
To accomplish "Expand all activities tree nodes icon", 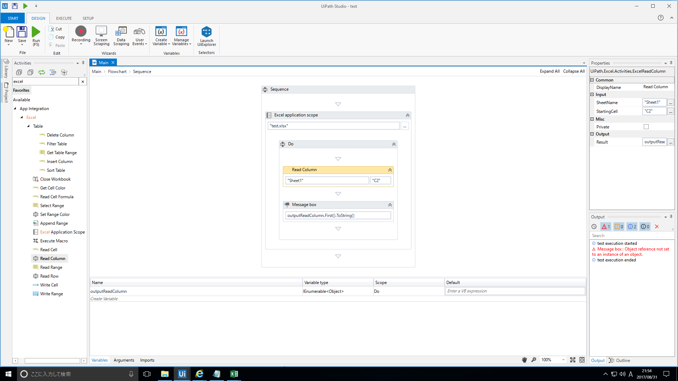I will 19,72.
